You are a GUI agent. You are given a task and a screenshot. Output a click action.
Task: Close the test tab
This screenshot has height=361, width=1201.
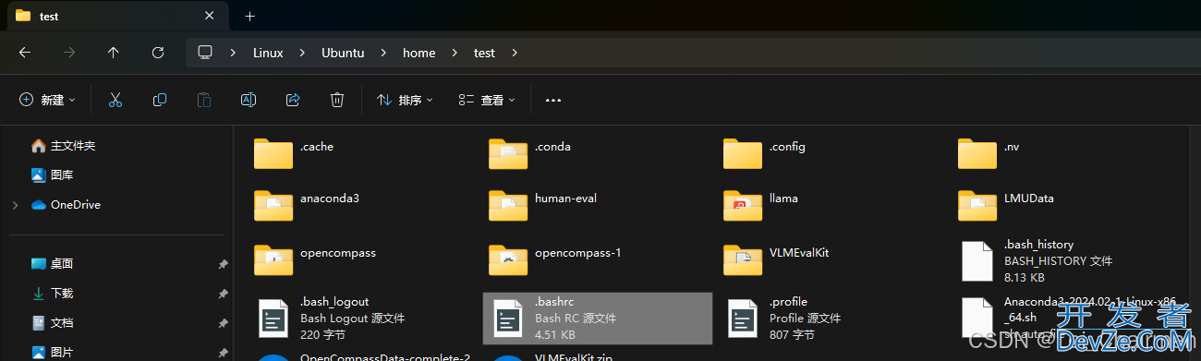tap(211, 16)
